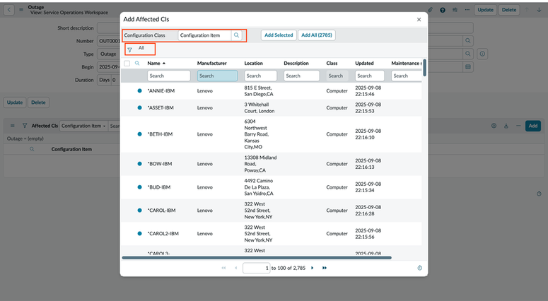Toggle column search magnifier in dialog header

point(137,63)
